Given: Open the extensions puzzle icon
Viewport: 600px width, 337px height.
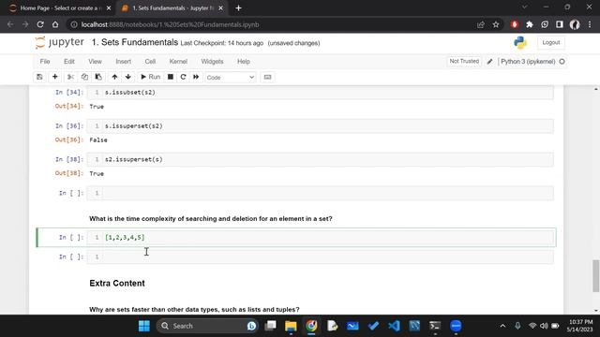Looking at the screenshot, I should point(530,24).
